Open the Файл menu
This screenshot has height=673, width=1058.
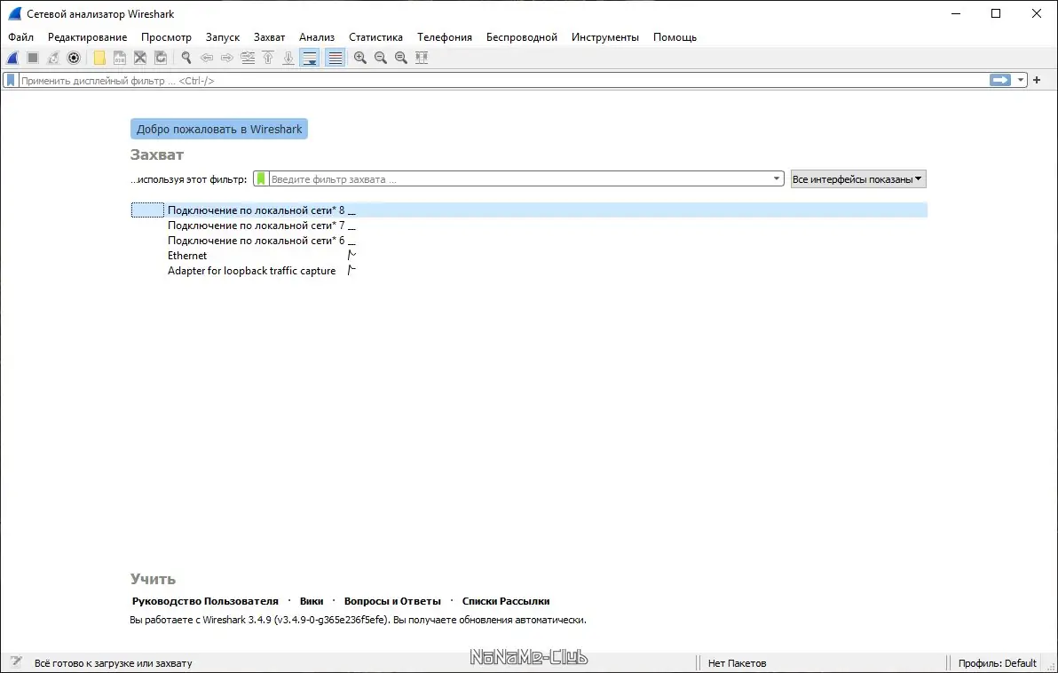pos(21,37)
